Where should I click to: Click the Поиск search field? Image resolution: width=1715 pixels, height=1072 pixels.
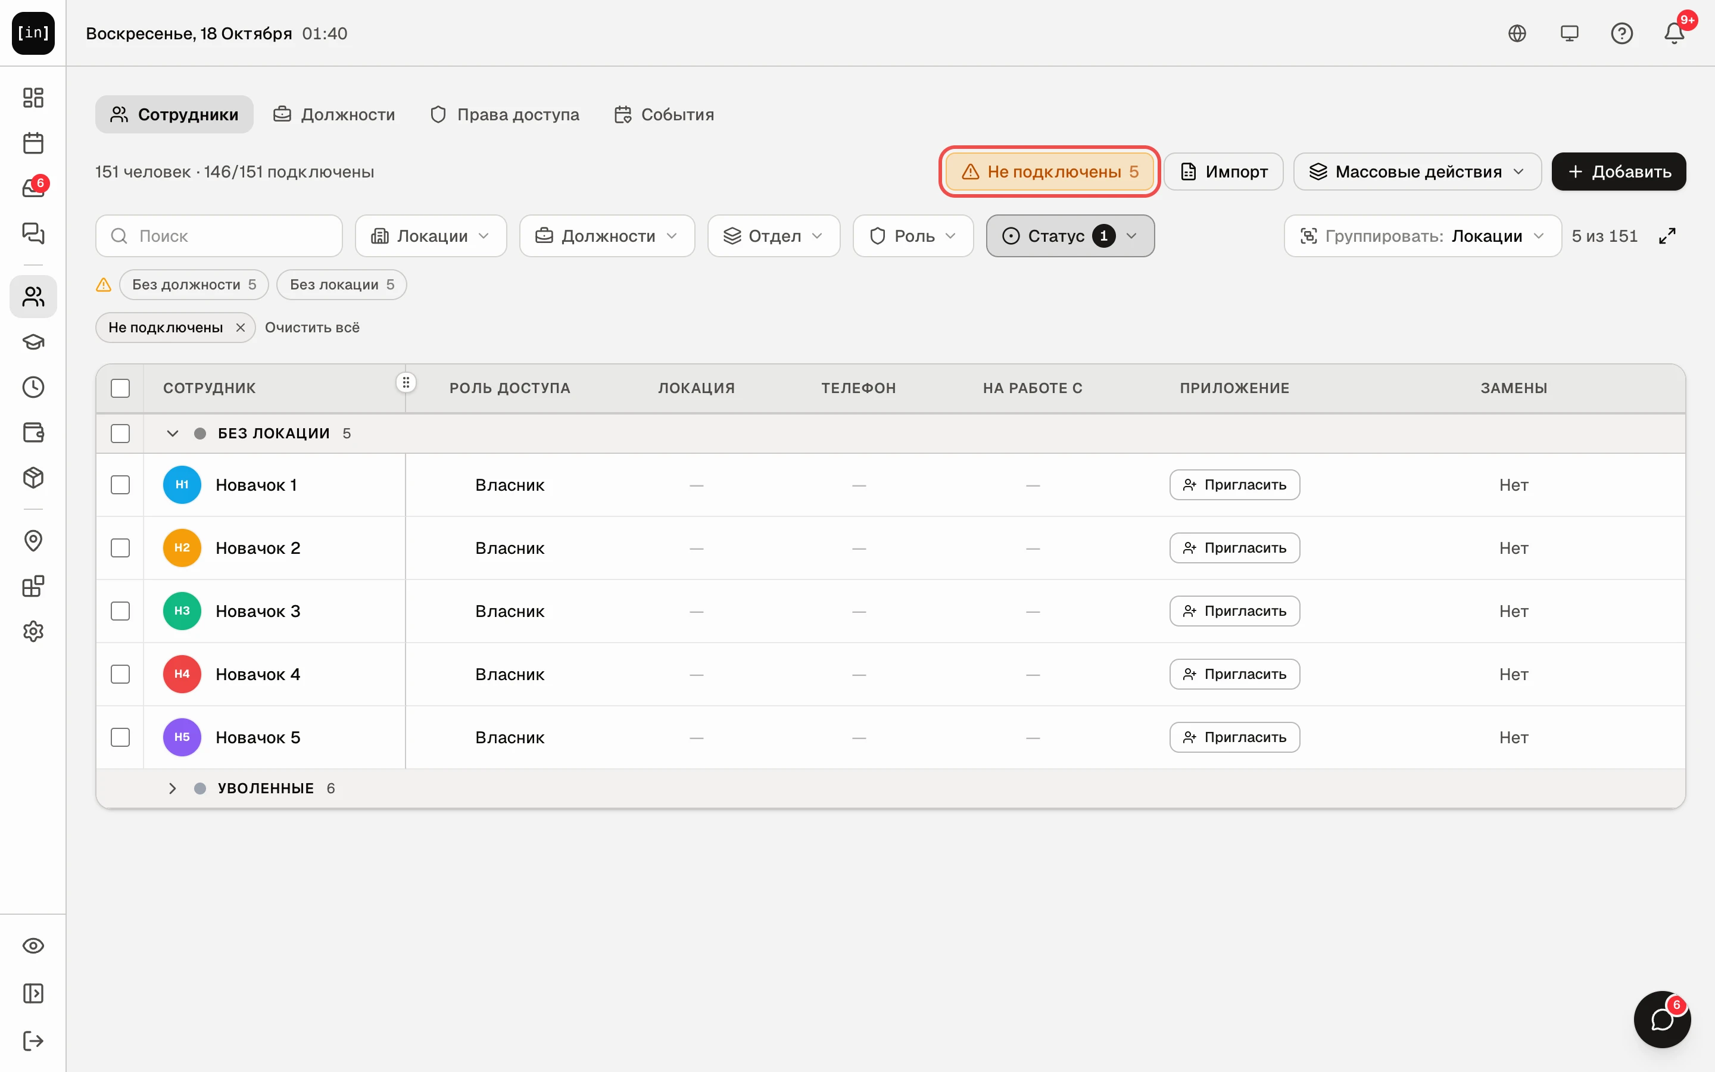click(219, 236)
